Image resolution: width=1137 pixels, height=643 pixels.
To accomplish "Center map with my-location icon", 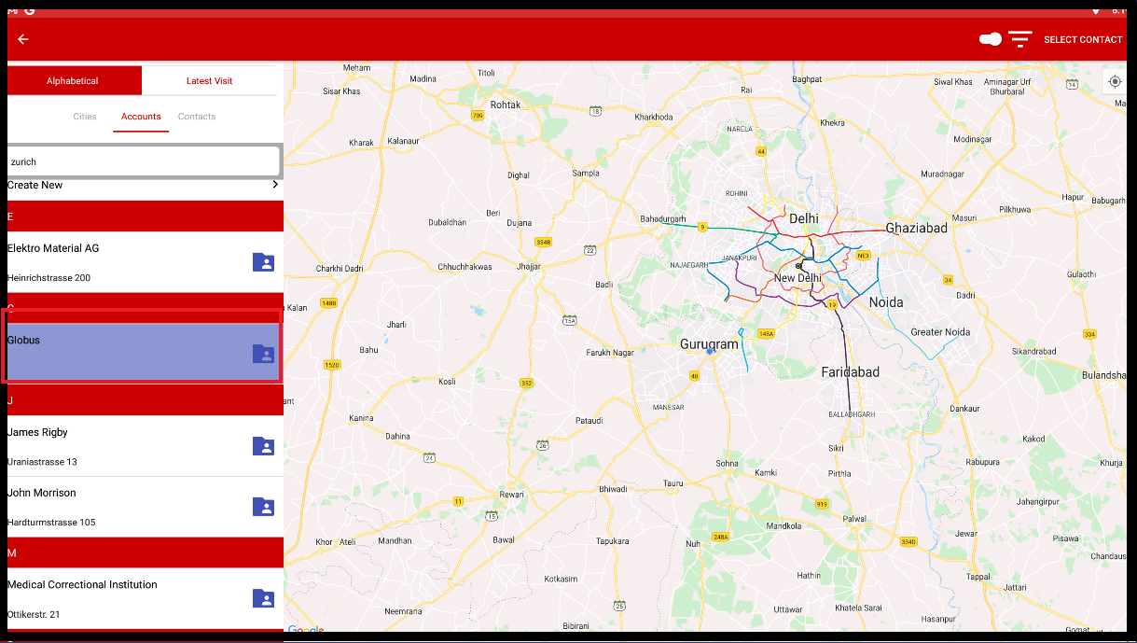I will point(1115,82).
